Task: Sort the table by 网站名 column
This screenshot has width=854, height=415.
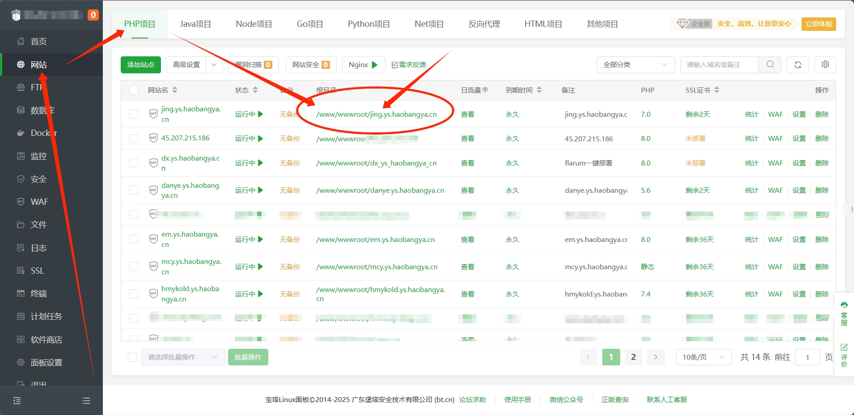Action: (175, 90)
